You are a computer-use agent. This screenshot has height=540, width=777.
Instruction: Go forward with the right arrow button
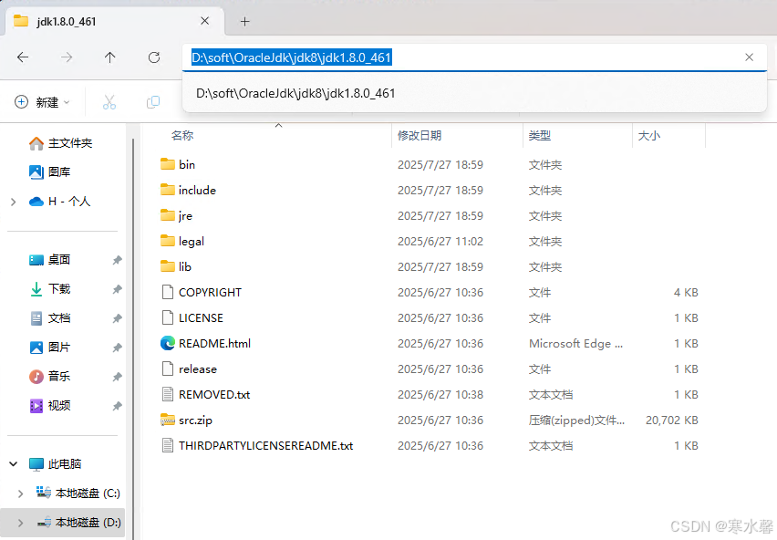(67, 57)
